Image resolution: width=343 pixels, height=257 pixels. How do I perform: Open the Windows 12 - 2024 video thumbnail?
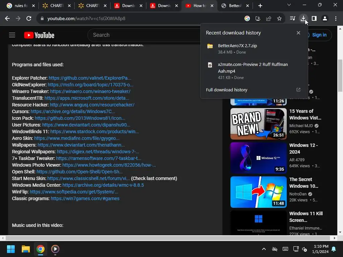259,158
